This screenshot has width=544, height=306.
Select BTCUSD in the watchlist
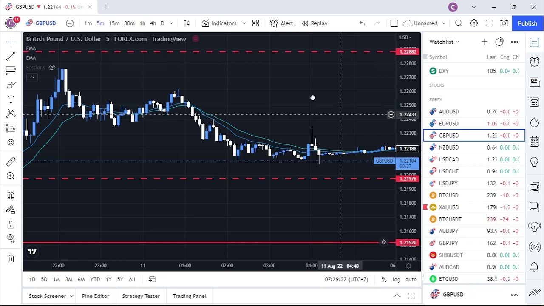point(474,195)
